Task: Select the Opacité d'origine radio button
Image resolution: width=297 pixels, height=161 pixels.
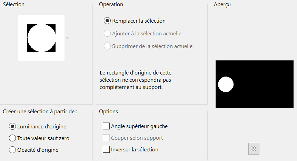Action: point(12,150)
